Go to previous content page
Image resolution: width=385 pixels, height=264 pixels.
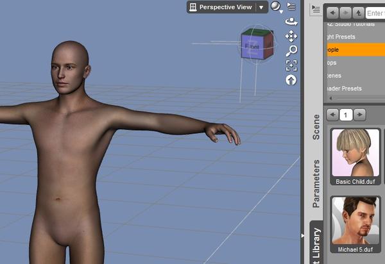pyautogui.click(x=332, y=115)
